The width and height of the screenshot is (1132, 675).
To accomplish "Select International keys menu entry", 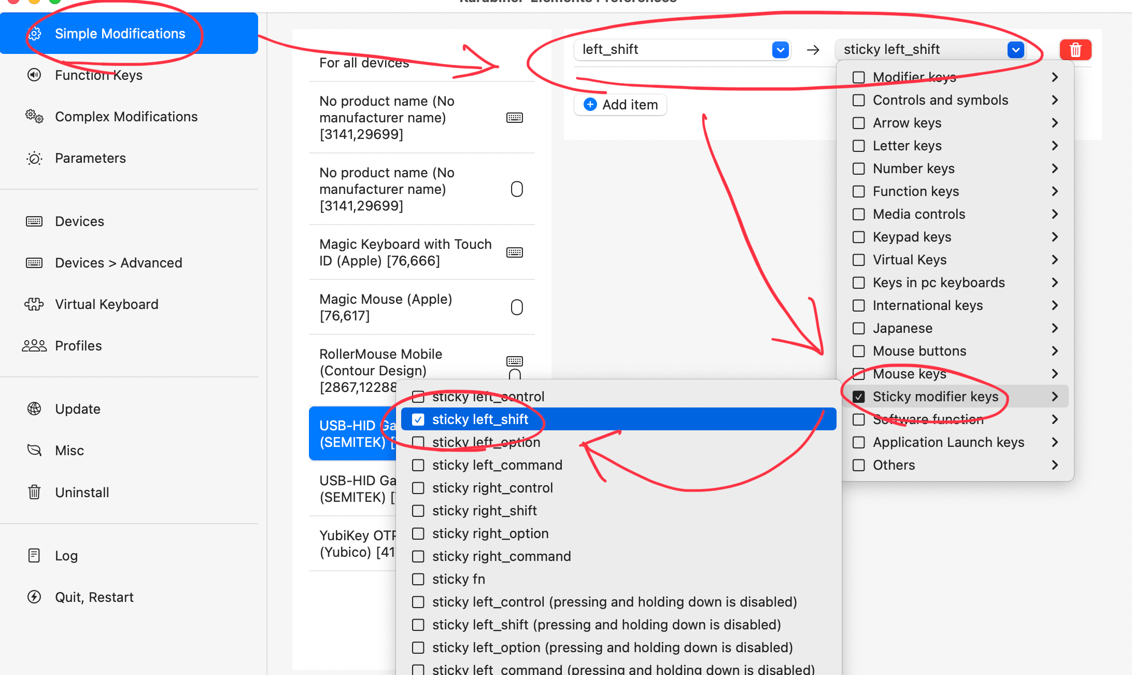I will (x=955, y=305).
